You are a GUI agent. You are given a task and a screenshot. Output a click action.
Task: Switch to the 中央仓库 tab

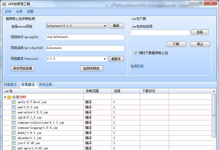[x=46, y=85]
